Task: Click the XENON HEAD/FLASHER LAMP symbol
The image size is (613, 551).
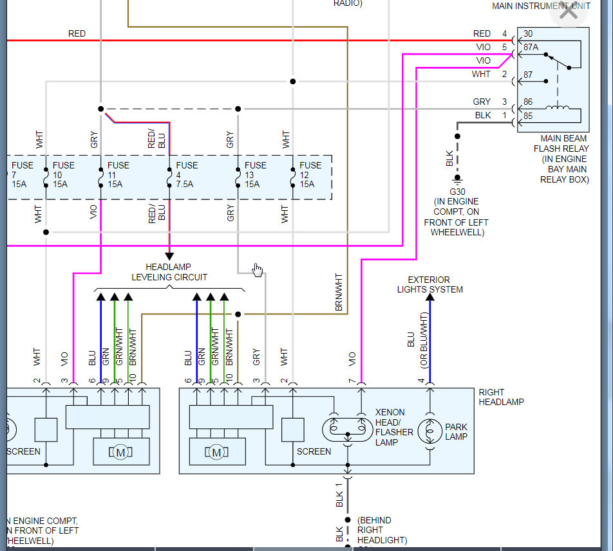Action: pos(347,428)
